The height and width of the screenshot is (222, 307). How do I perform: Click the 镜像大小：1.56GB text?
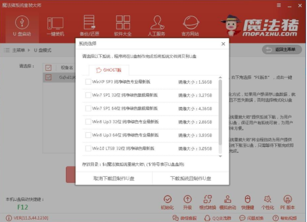[x=195, y=82]
